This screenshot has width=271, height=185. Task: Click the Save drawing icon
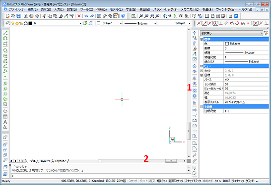point(18,16)
